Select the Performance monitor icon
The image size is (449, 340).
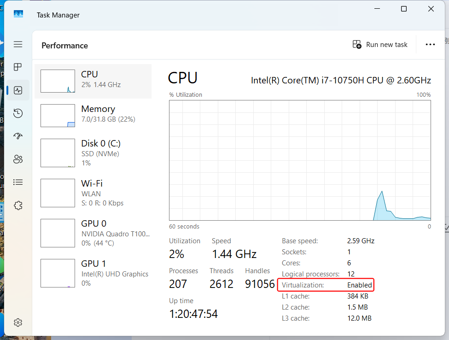(17, 90)
